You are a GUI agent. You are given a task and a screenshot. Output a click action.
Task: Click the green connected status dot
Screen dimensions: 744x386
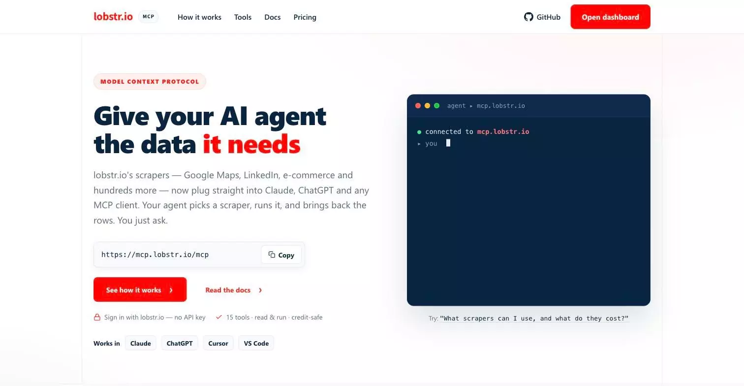click(419, 132)
